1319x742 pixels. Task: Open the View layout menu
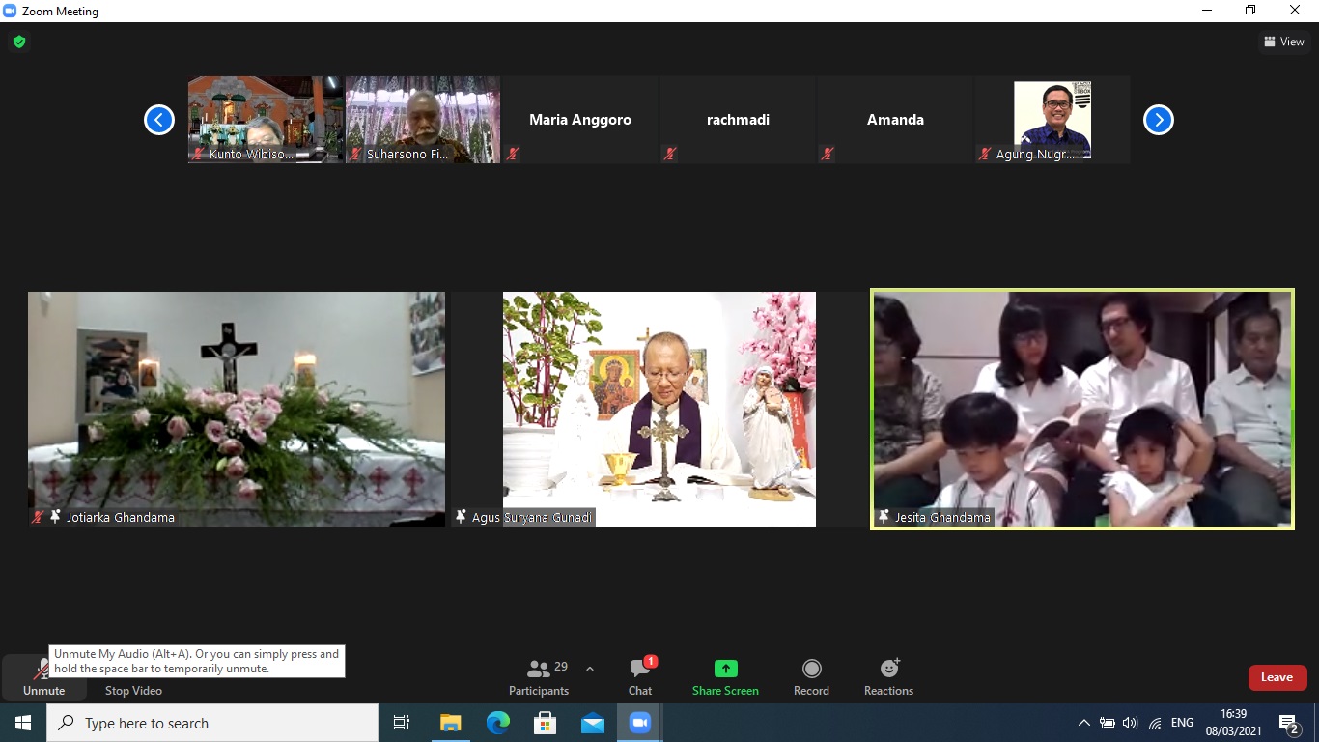click(1284, 42)
